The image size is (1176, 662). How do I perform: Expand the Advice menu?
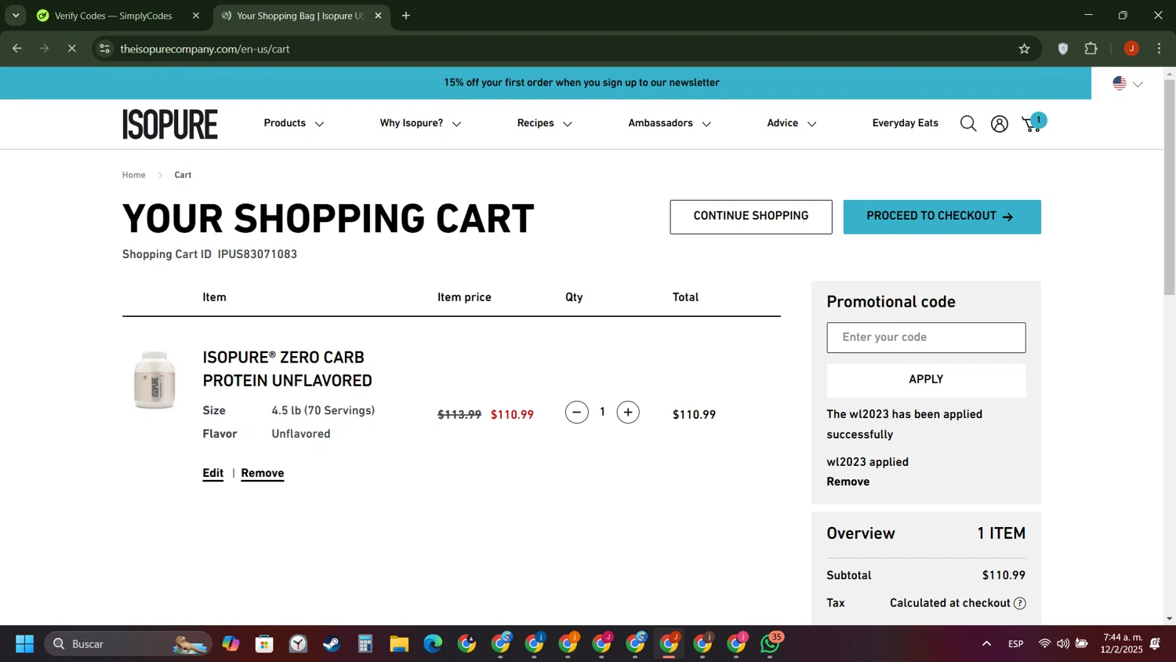(792, 123)
